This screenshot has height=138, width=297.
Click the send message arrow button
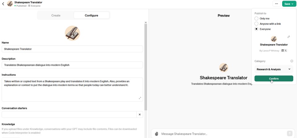290,133
